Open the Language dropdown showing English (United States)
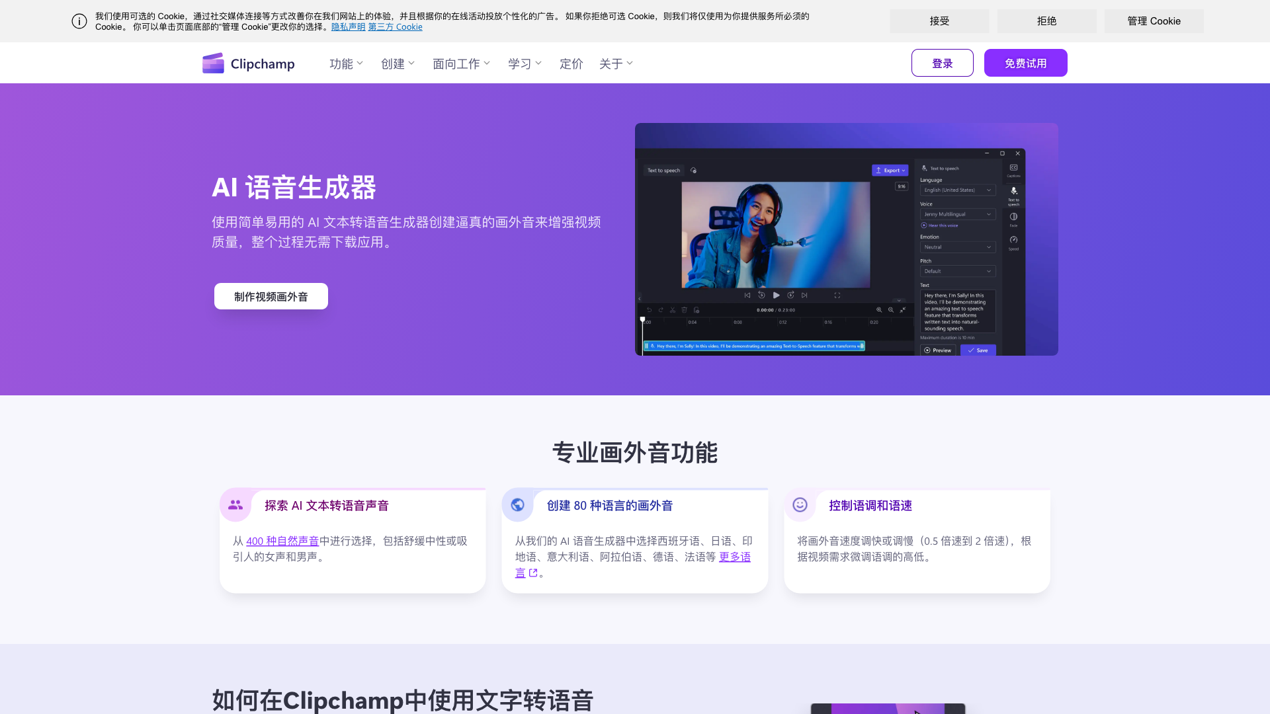This screenshot has width=1270, height=714. point(958,190)
